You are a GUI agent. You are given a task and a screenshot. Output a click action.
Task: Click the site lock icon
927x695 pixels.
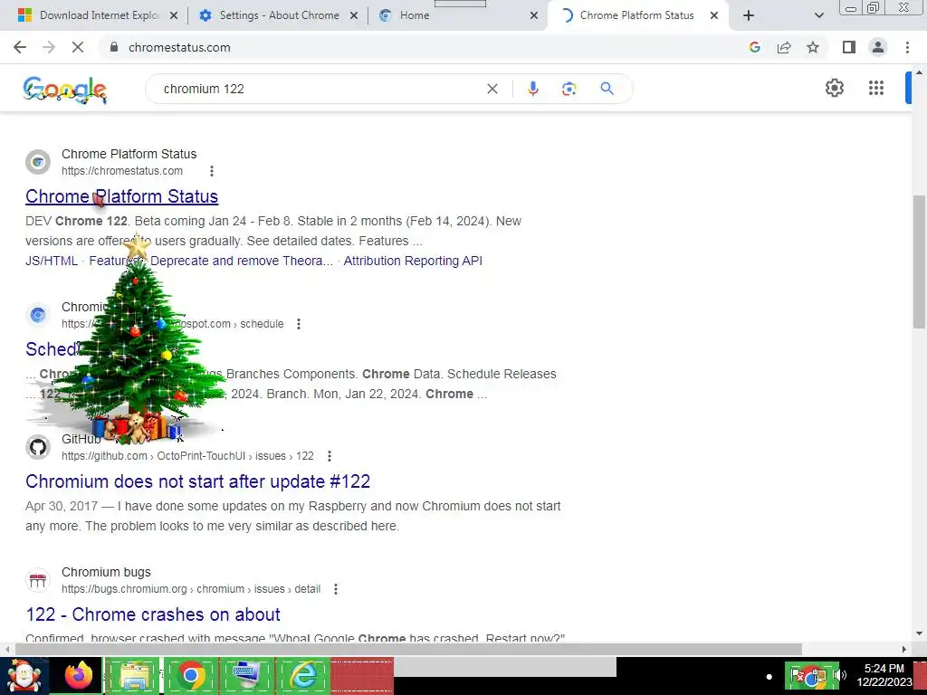click(114, 47)
